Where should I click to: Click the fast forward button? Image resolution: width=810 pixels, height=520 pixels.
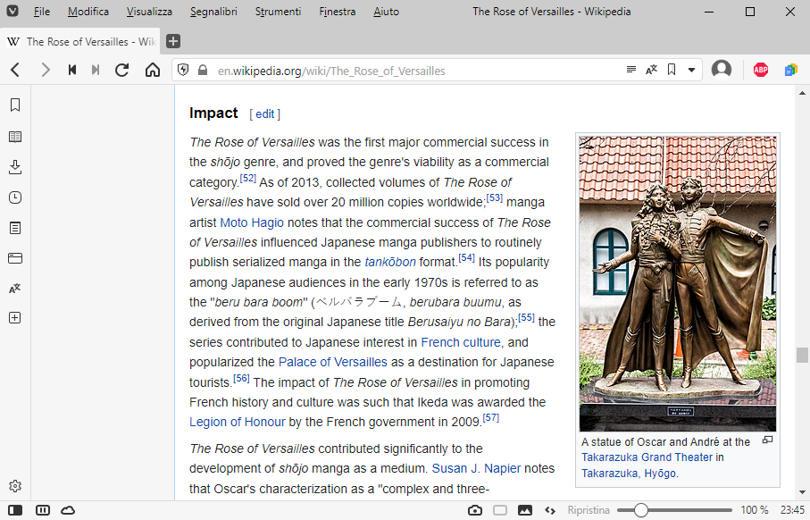click(95, 70)
